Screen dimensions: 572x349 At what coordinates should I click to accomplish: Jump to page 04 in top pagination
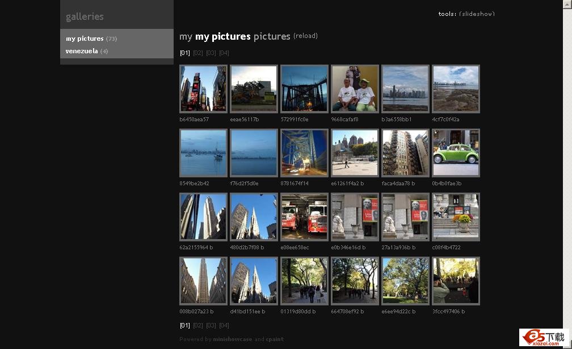[224, 53]
